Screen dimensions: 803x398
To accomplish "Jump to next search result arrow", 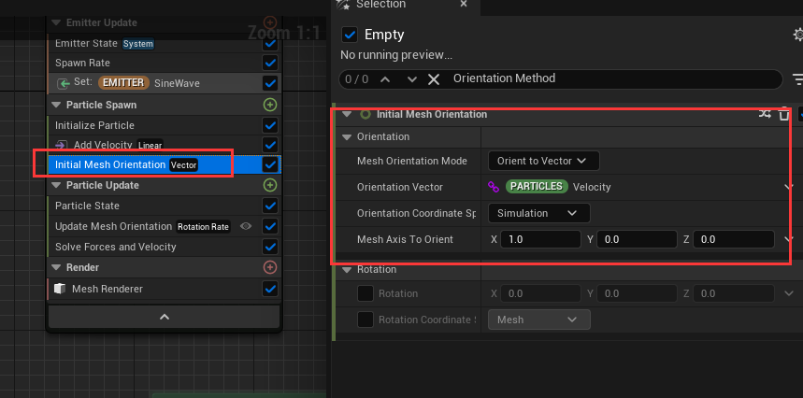I will tap(409, 79).
